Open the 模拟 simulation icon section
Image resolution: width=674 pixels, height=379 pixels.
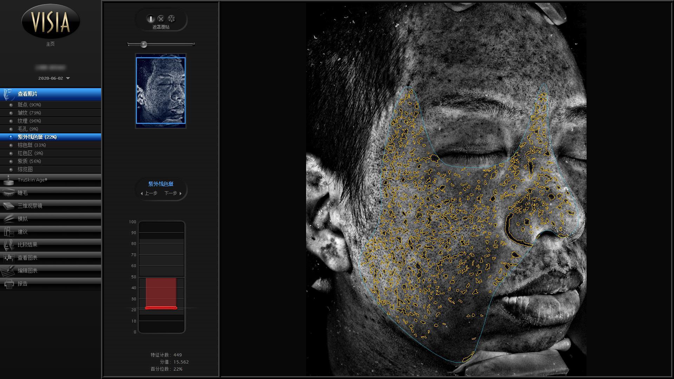click(8, 219)
